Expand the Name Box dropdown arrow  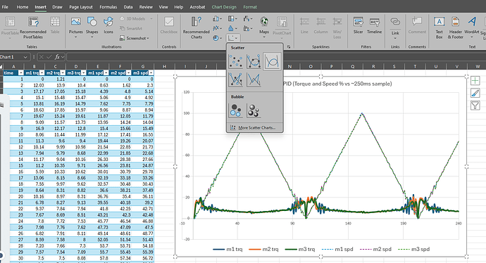pos(25,57)
